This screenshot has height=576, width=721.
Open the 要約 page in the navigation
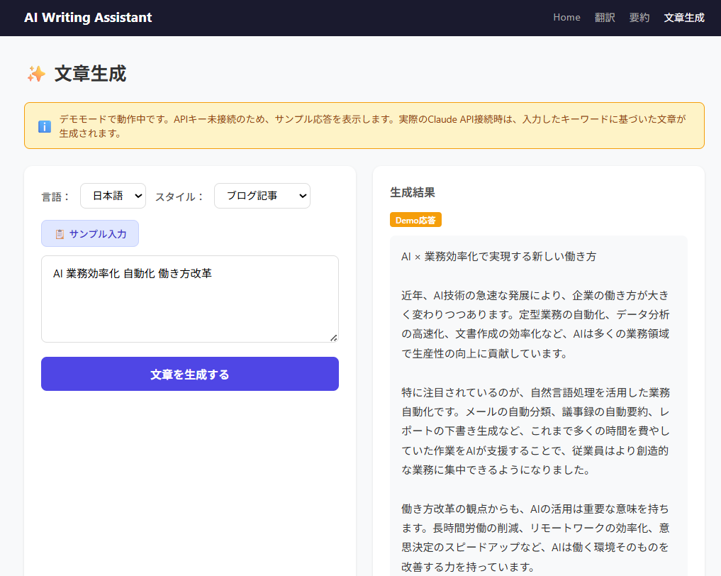tap(639, 18)
